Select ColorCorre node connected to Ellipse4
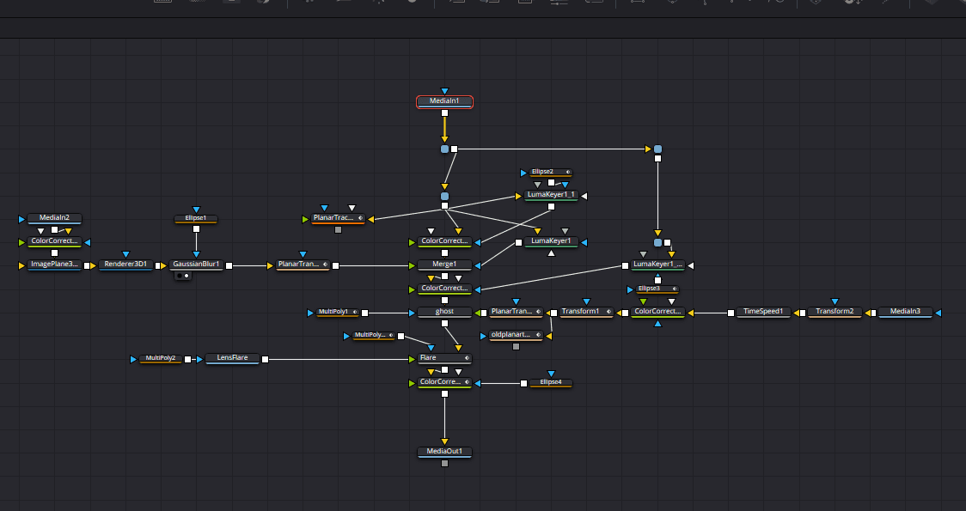The height and width of the screenshot is (511, 966). 444,382
